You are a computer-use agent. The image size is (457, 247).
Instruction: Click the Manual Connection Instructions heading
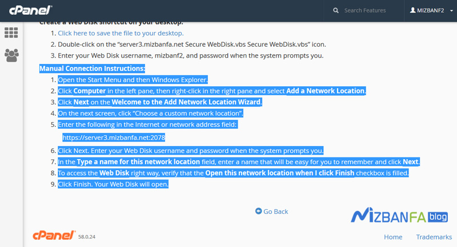pos(92,68)
